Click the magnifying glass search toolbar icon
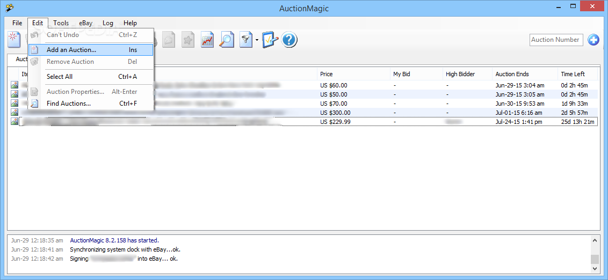 pos(227,40)
